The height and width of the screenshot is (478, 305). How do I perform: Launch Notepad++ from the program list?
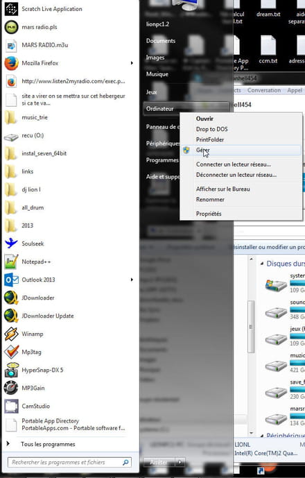[69, 262]
